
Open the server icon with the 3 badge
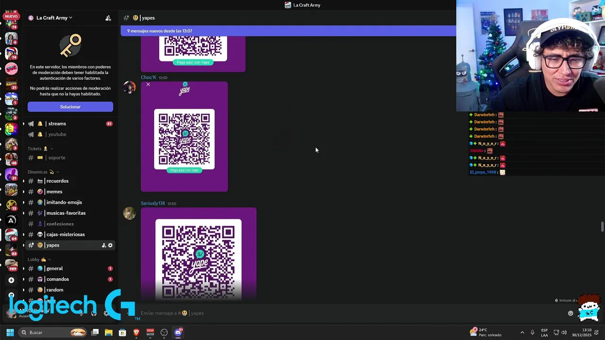[x=11, y=144]
